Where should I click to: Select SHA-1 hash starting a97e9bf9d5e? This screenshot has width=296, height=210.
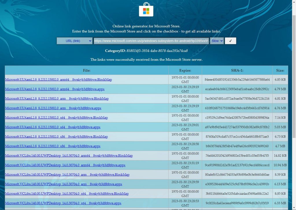(237, 127)
